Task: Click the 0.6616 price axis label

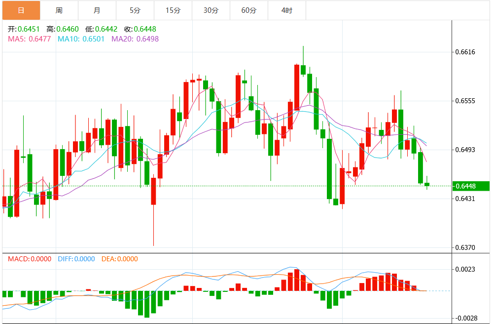Action: [465, 52]
